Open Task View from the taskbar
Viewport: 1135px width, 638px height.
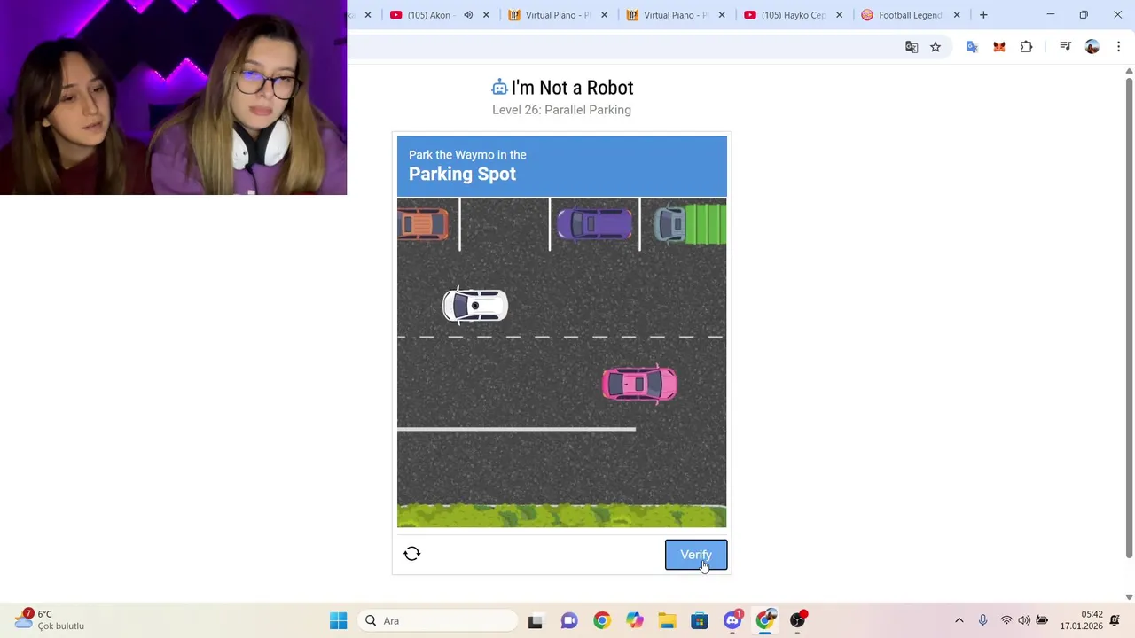click(x=536, y=620)
